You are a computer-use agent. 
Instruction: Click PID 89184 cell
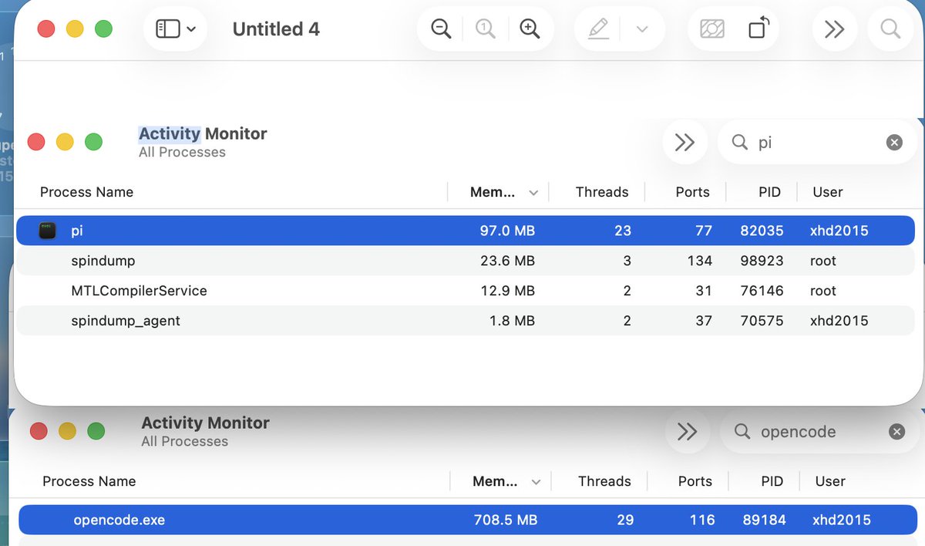tap(765, 520)
